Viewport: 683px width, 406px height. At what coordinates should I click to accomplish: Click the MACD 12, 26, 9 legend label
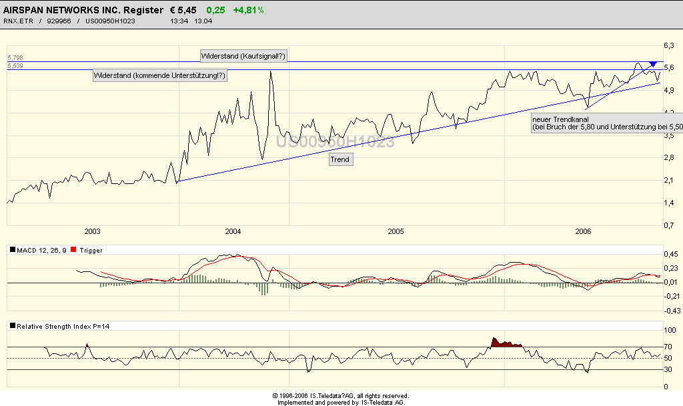(x=41, y=250)
